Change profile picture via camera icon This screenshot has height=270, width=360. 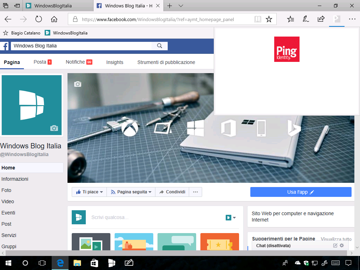click(54, 128)
